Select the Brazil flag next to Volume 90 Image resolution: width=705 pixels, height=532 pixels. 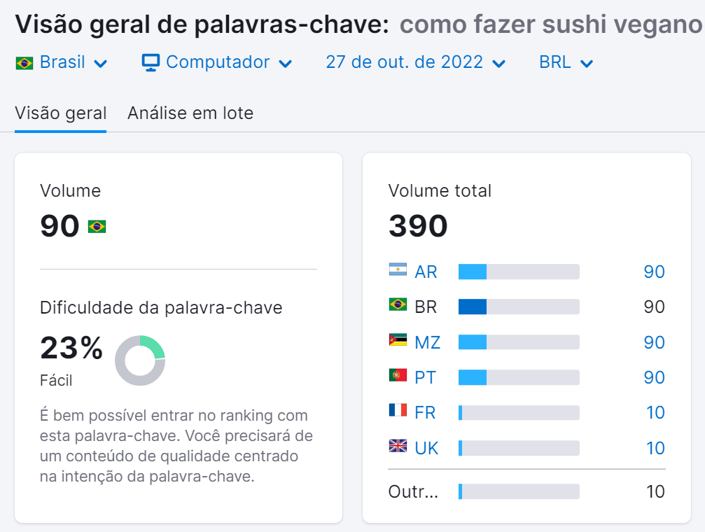[x=98, y=226]
